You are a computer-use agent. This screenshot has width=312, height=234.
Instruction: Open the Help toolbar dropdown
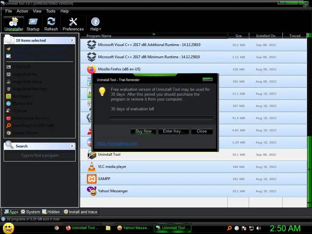95,24
